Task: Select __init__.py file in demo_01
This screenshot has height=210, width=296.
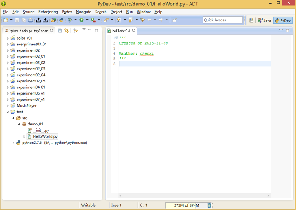Action: [x=41, y=130]
